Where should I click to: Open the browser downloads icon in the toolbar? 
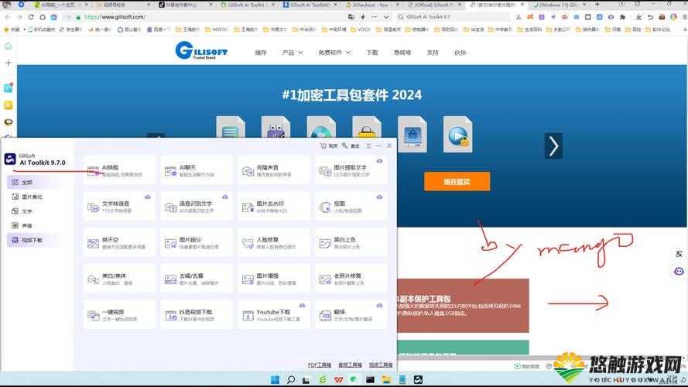click(638, 17)
